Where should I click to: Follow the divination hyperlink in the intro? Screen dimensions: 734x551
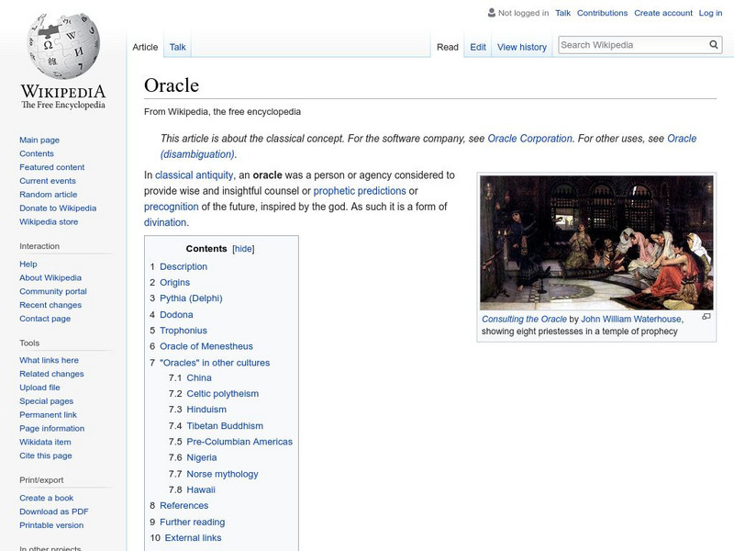click(x=163, y=220)
